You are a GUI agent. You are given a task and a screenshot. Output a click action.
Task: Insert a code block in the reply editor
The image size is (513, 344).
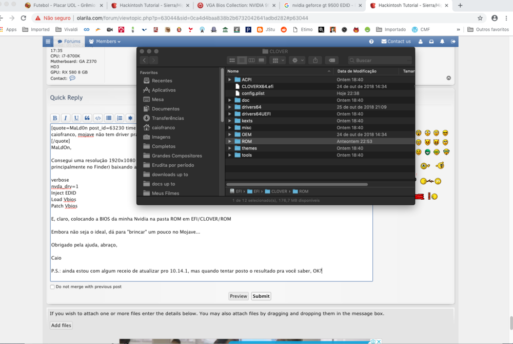[98, 118]
